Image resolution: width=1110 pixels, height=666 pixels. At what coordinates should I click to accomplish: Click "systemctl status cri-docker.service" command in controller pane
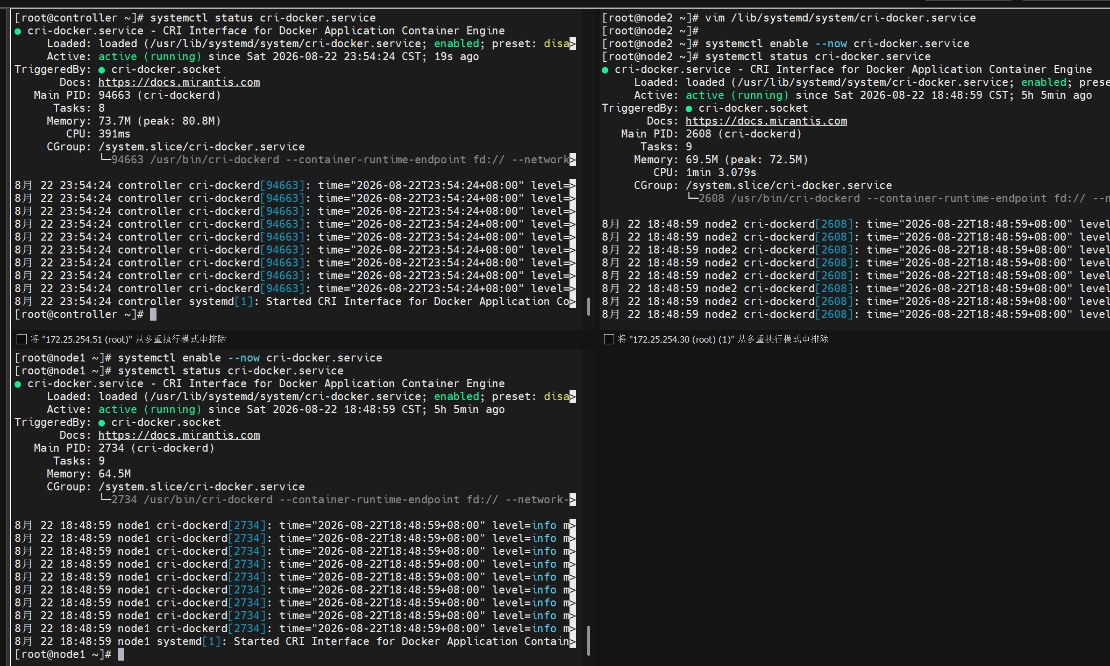[x=263, y=18]
